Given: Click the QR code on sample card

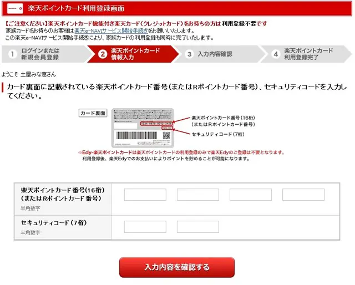Looking at the screenshot, I should click(x=166, y=135).
